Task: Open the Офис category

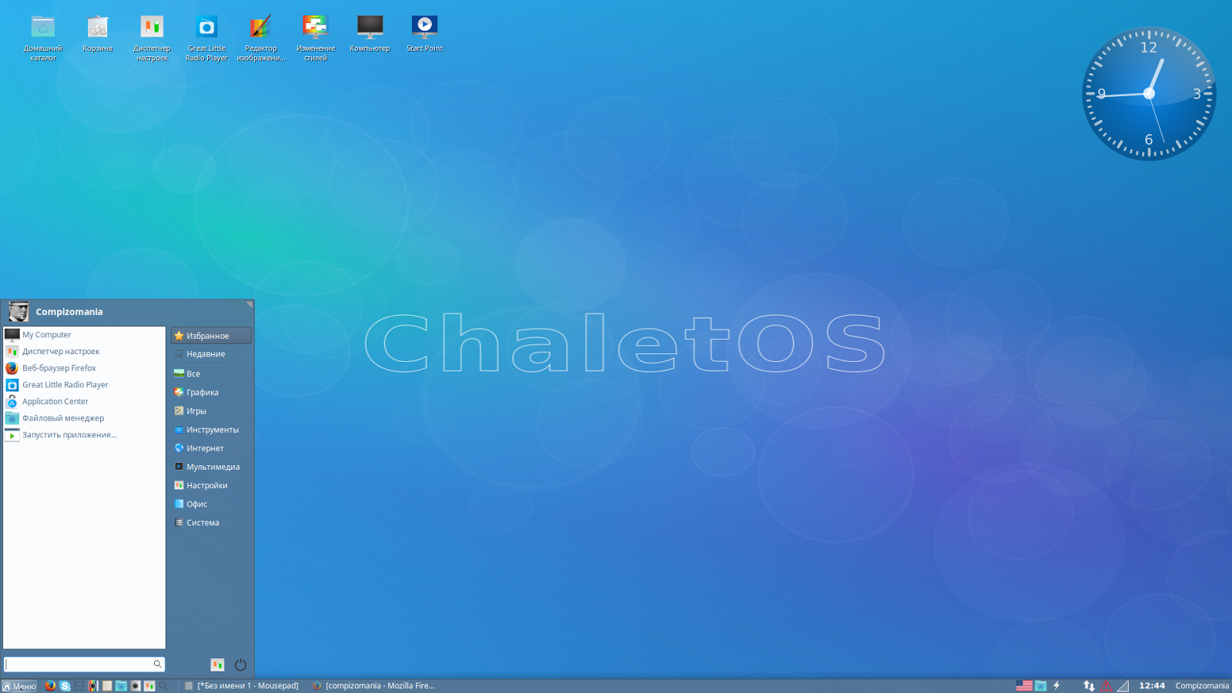Action: (211, 504)
